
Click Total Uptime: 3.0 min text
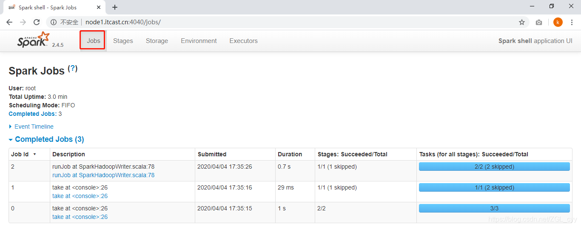pyautogui.click(x=38, y=97)
